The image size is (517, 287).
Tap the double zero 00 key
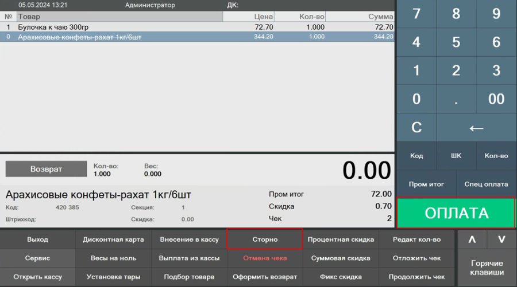click(x=496, y=99)
